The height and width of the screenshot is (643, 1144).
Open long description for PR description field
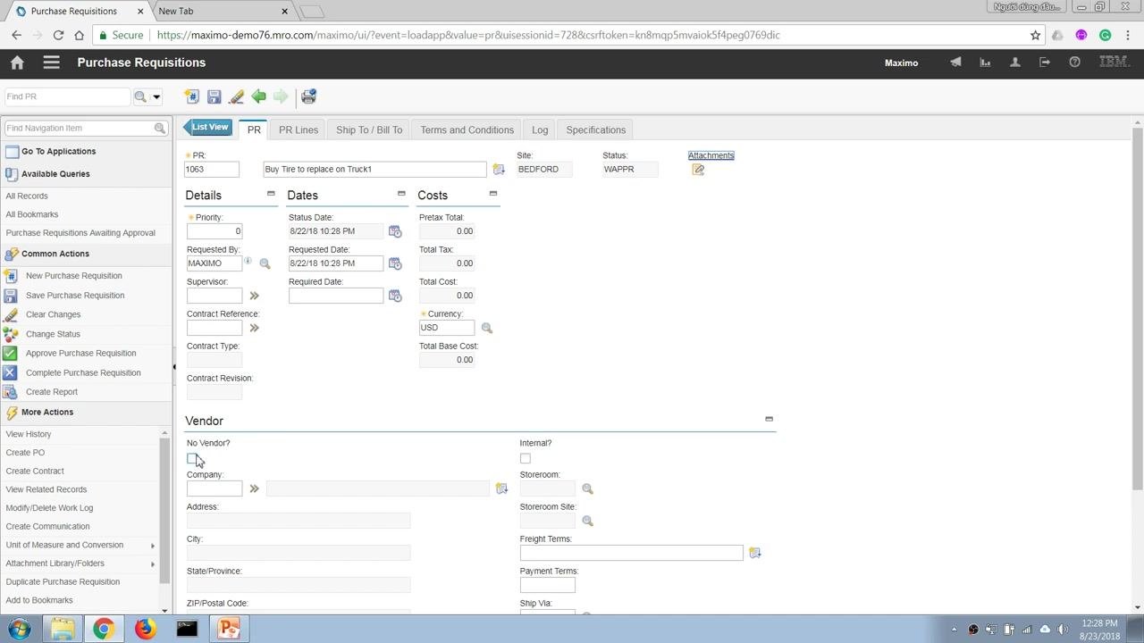click(x=499, y=170)
